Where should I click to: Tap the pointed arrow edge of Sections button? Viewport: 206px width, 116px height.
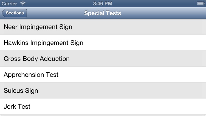pyautogui.click(x=3, y=13)
